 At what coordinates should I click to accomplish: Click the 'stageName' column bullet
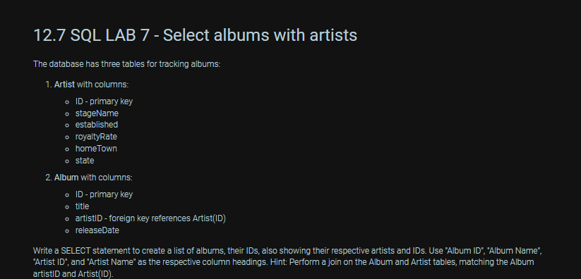tap(97, 113)
